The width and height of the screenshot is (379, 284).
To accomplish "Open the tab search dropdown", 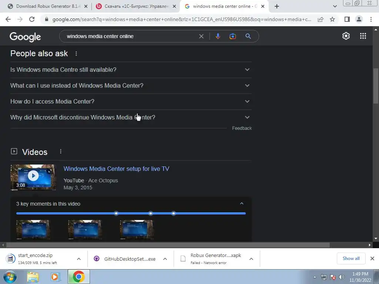I will point(335,7).
